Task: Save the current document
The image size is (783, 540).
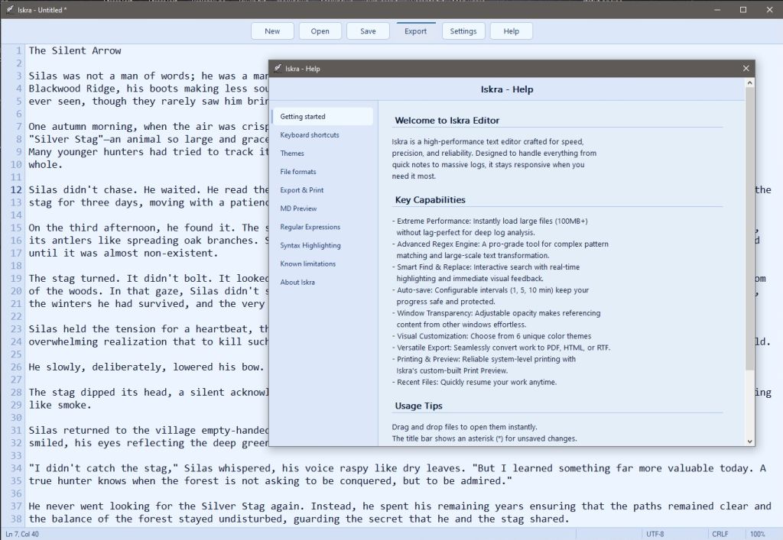Action: [x=368, y=31]
